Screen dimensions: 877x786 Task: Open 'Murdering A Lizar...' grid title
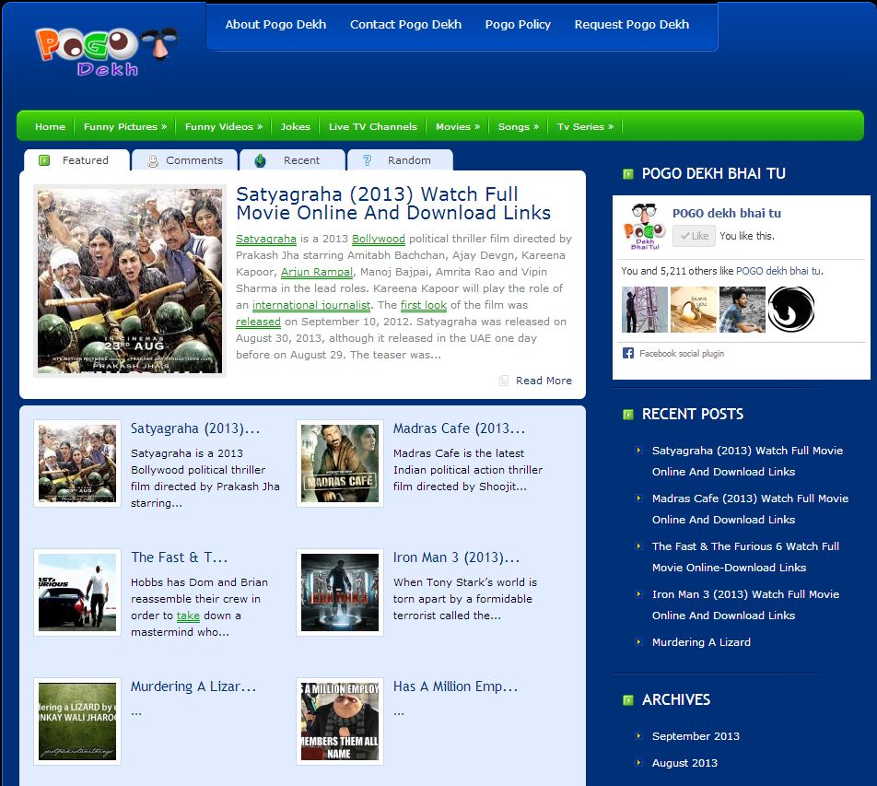(x=193, y=686)
